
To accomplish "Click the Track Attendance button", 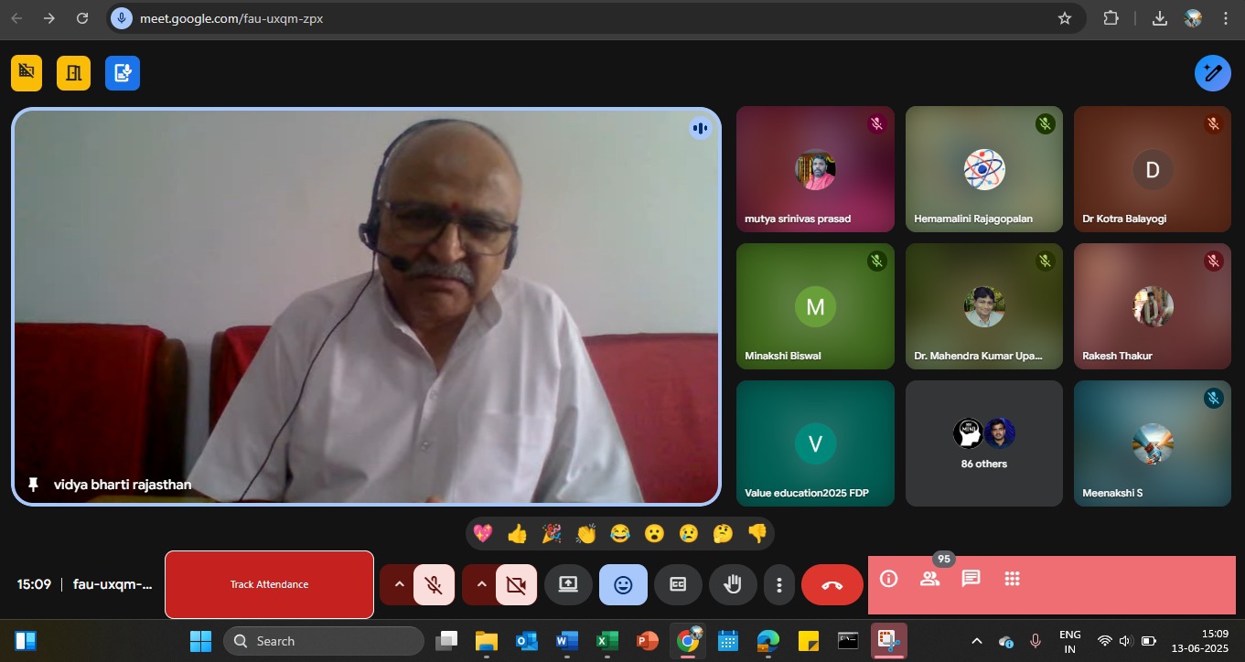I will (x=269, y=584).
